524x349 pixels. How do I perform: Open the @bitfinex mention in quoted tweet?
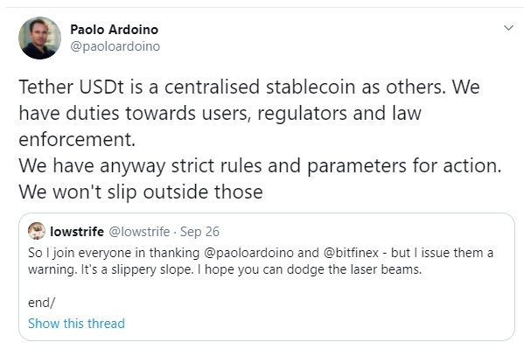click(x=351, y=253)
